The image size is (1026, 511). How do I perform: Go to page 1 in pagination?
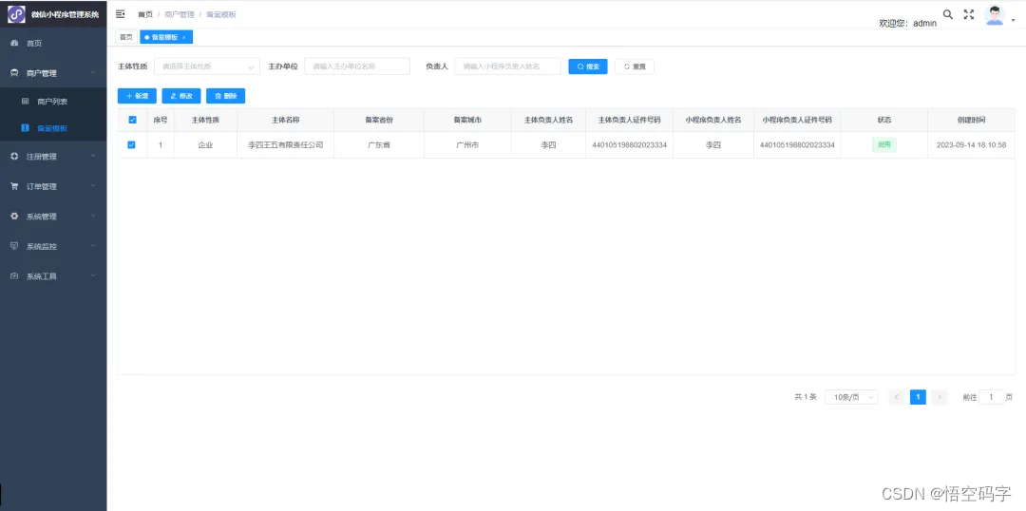pyautogui.click(x=918, y=397)
